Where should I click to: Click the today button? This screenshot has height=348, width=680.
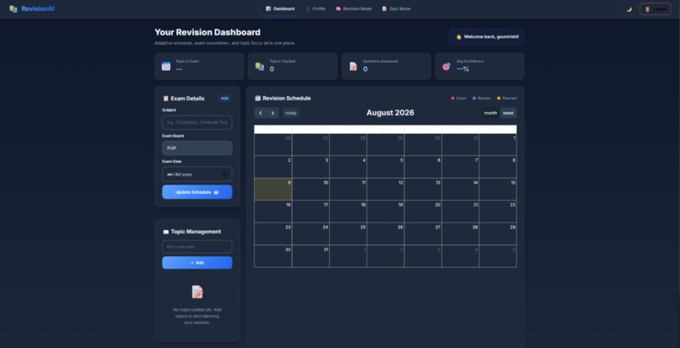290,113
